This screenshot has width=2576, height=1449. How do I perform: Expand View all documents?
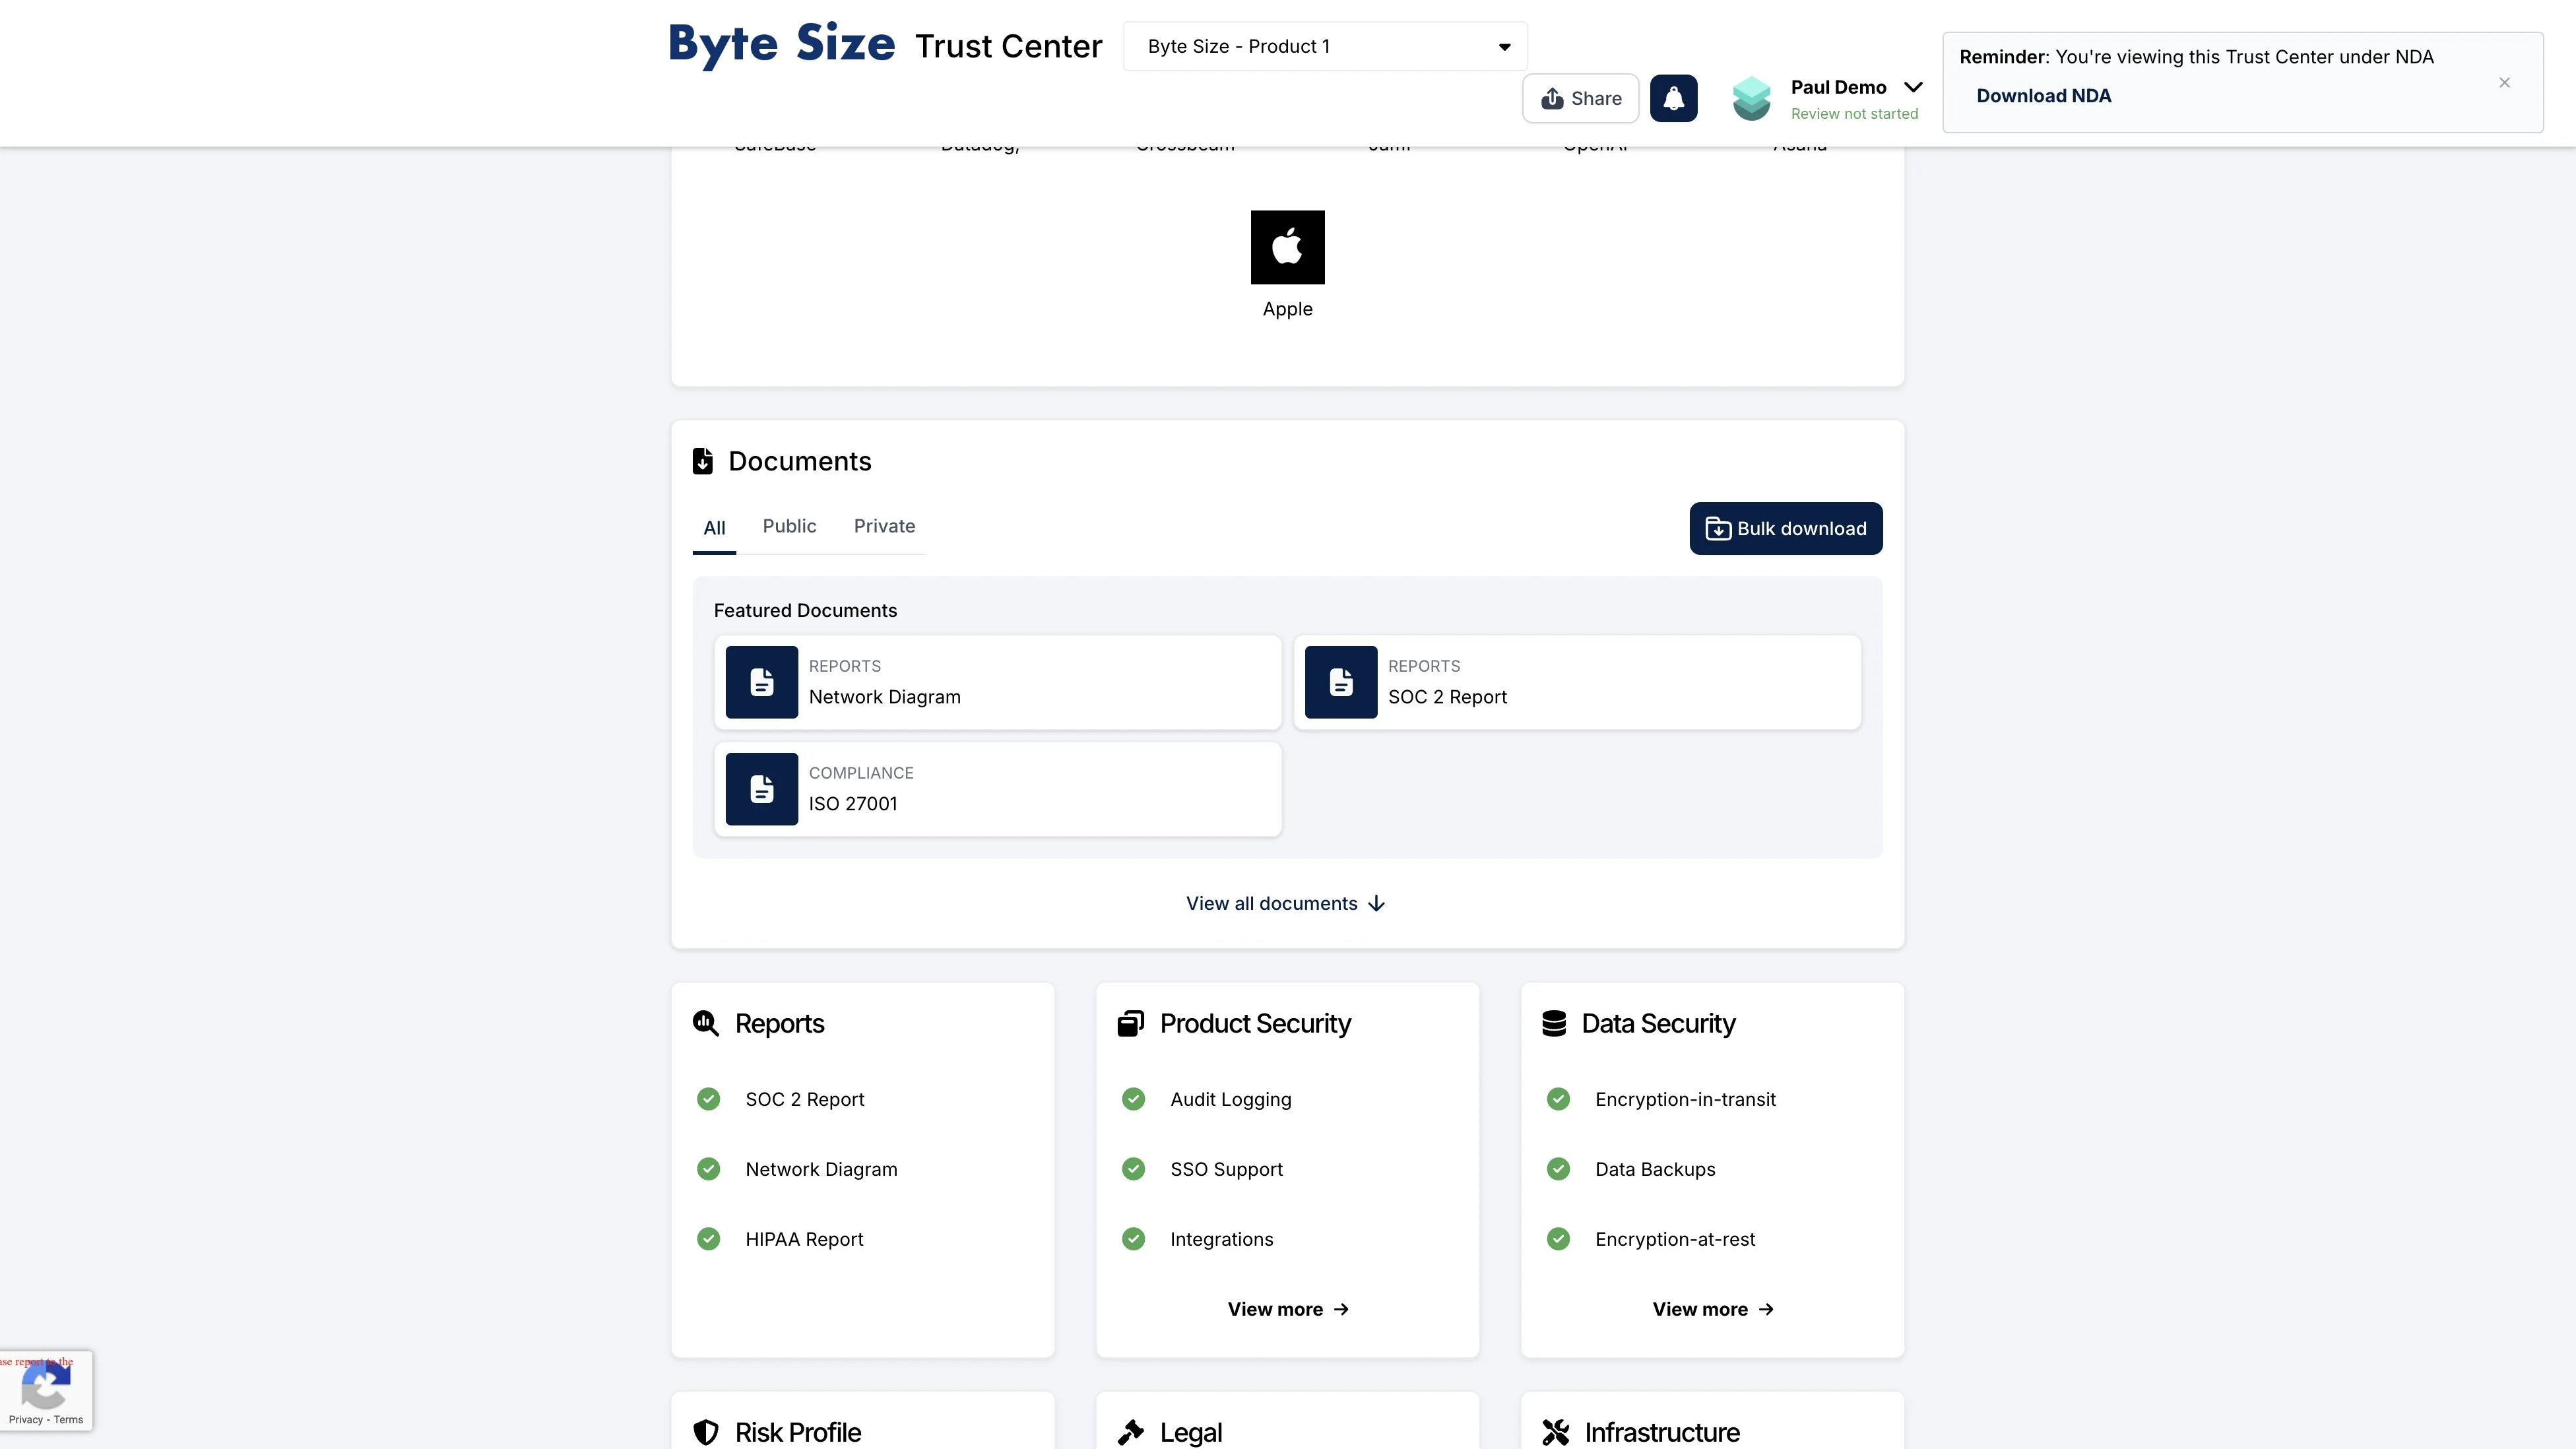click(x=1286, y=903)
